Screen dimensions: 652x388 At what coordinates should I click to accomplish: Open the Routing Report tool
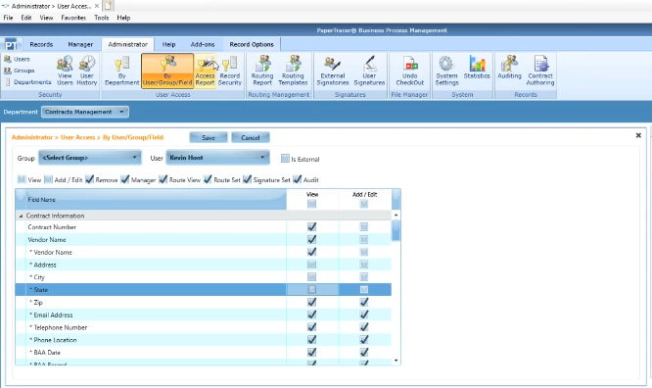pyautogui.click(x=262, y=71)
